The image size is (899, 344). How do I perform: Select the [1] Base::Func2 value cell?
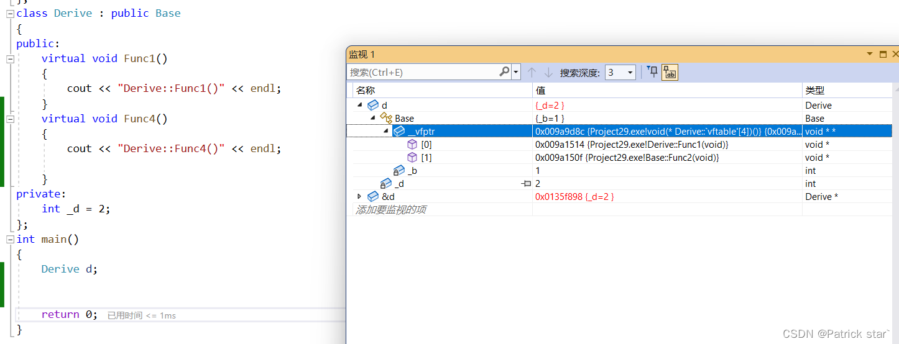coord(667,157)
